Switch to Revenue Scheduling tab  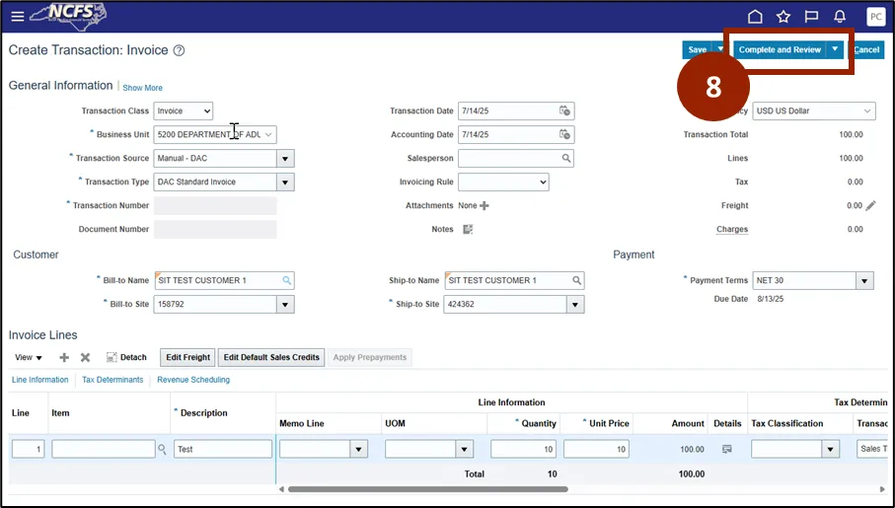[193, 380]
